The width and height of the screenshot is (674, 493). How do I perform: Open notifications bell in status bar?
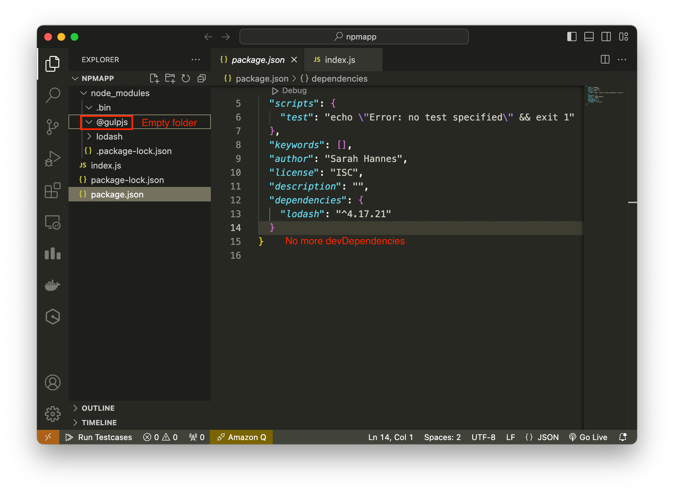tap(623, 437)
